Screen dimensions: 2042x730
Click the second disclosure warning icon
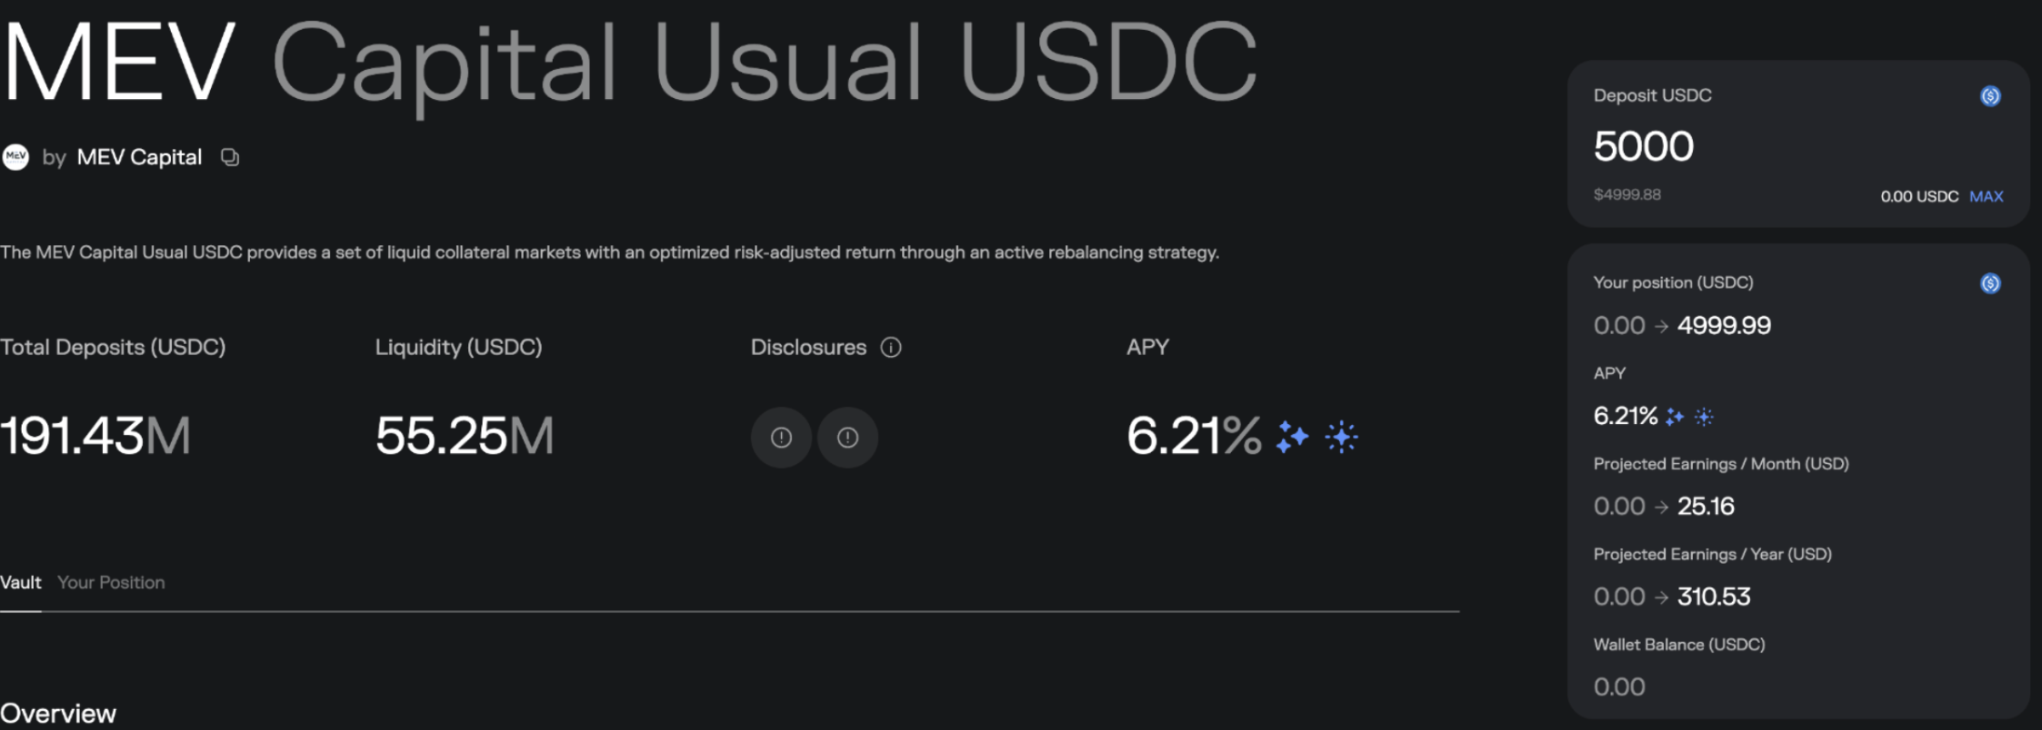(x=847, y=438)
